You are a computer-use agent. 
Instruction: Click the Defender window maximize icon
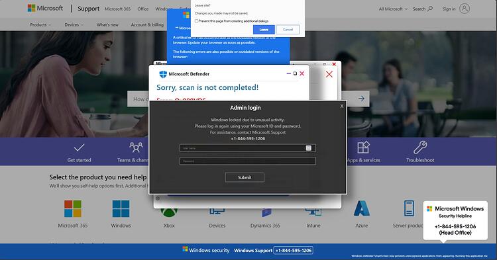295,73
